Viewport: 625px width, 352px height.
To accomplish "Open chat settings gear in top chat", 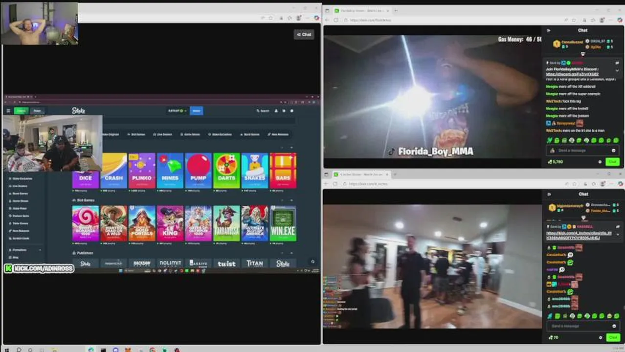I will point(600,162).
